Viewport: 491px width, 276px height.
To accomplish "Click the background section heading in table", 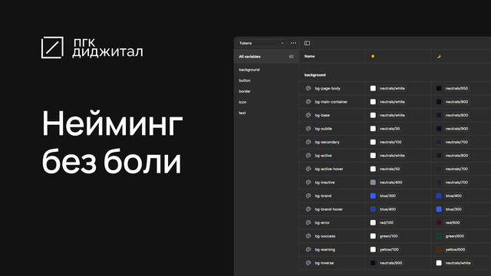I will click(x=315, y=75).
